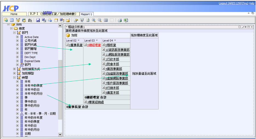This screenshot has height=139, width=256.
Task: Collapse the 維度 folder node
Action: pos(11,29)
